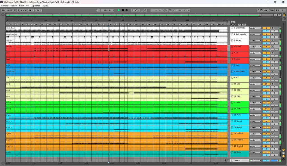
Task: Click the tempo field showing 65.00
Action: [x=10, y=10]
